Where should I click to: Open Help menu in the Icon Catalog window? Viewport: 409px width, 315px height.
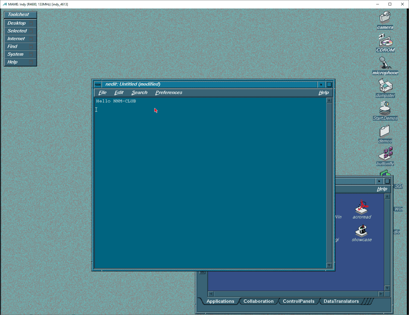coord(382,189)
